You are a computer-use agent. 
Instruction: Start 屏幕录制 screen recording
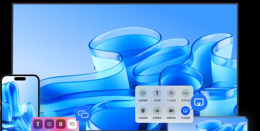[x=171, y=111]
